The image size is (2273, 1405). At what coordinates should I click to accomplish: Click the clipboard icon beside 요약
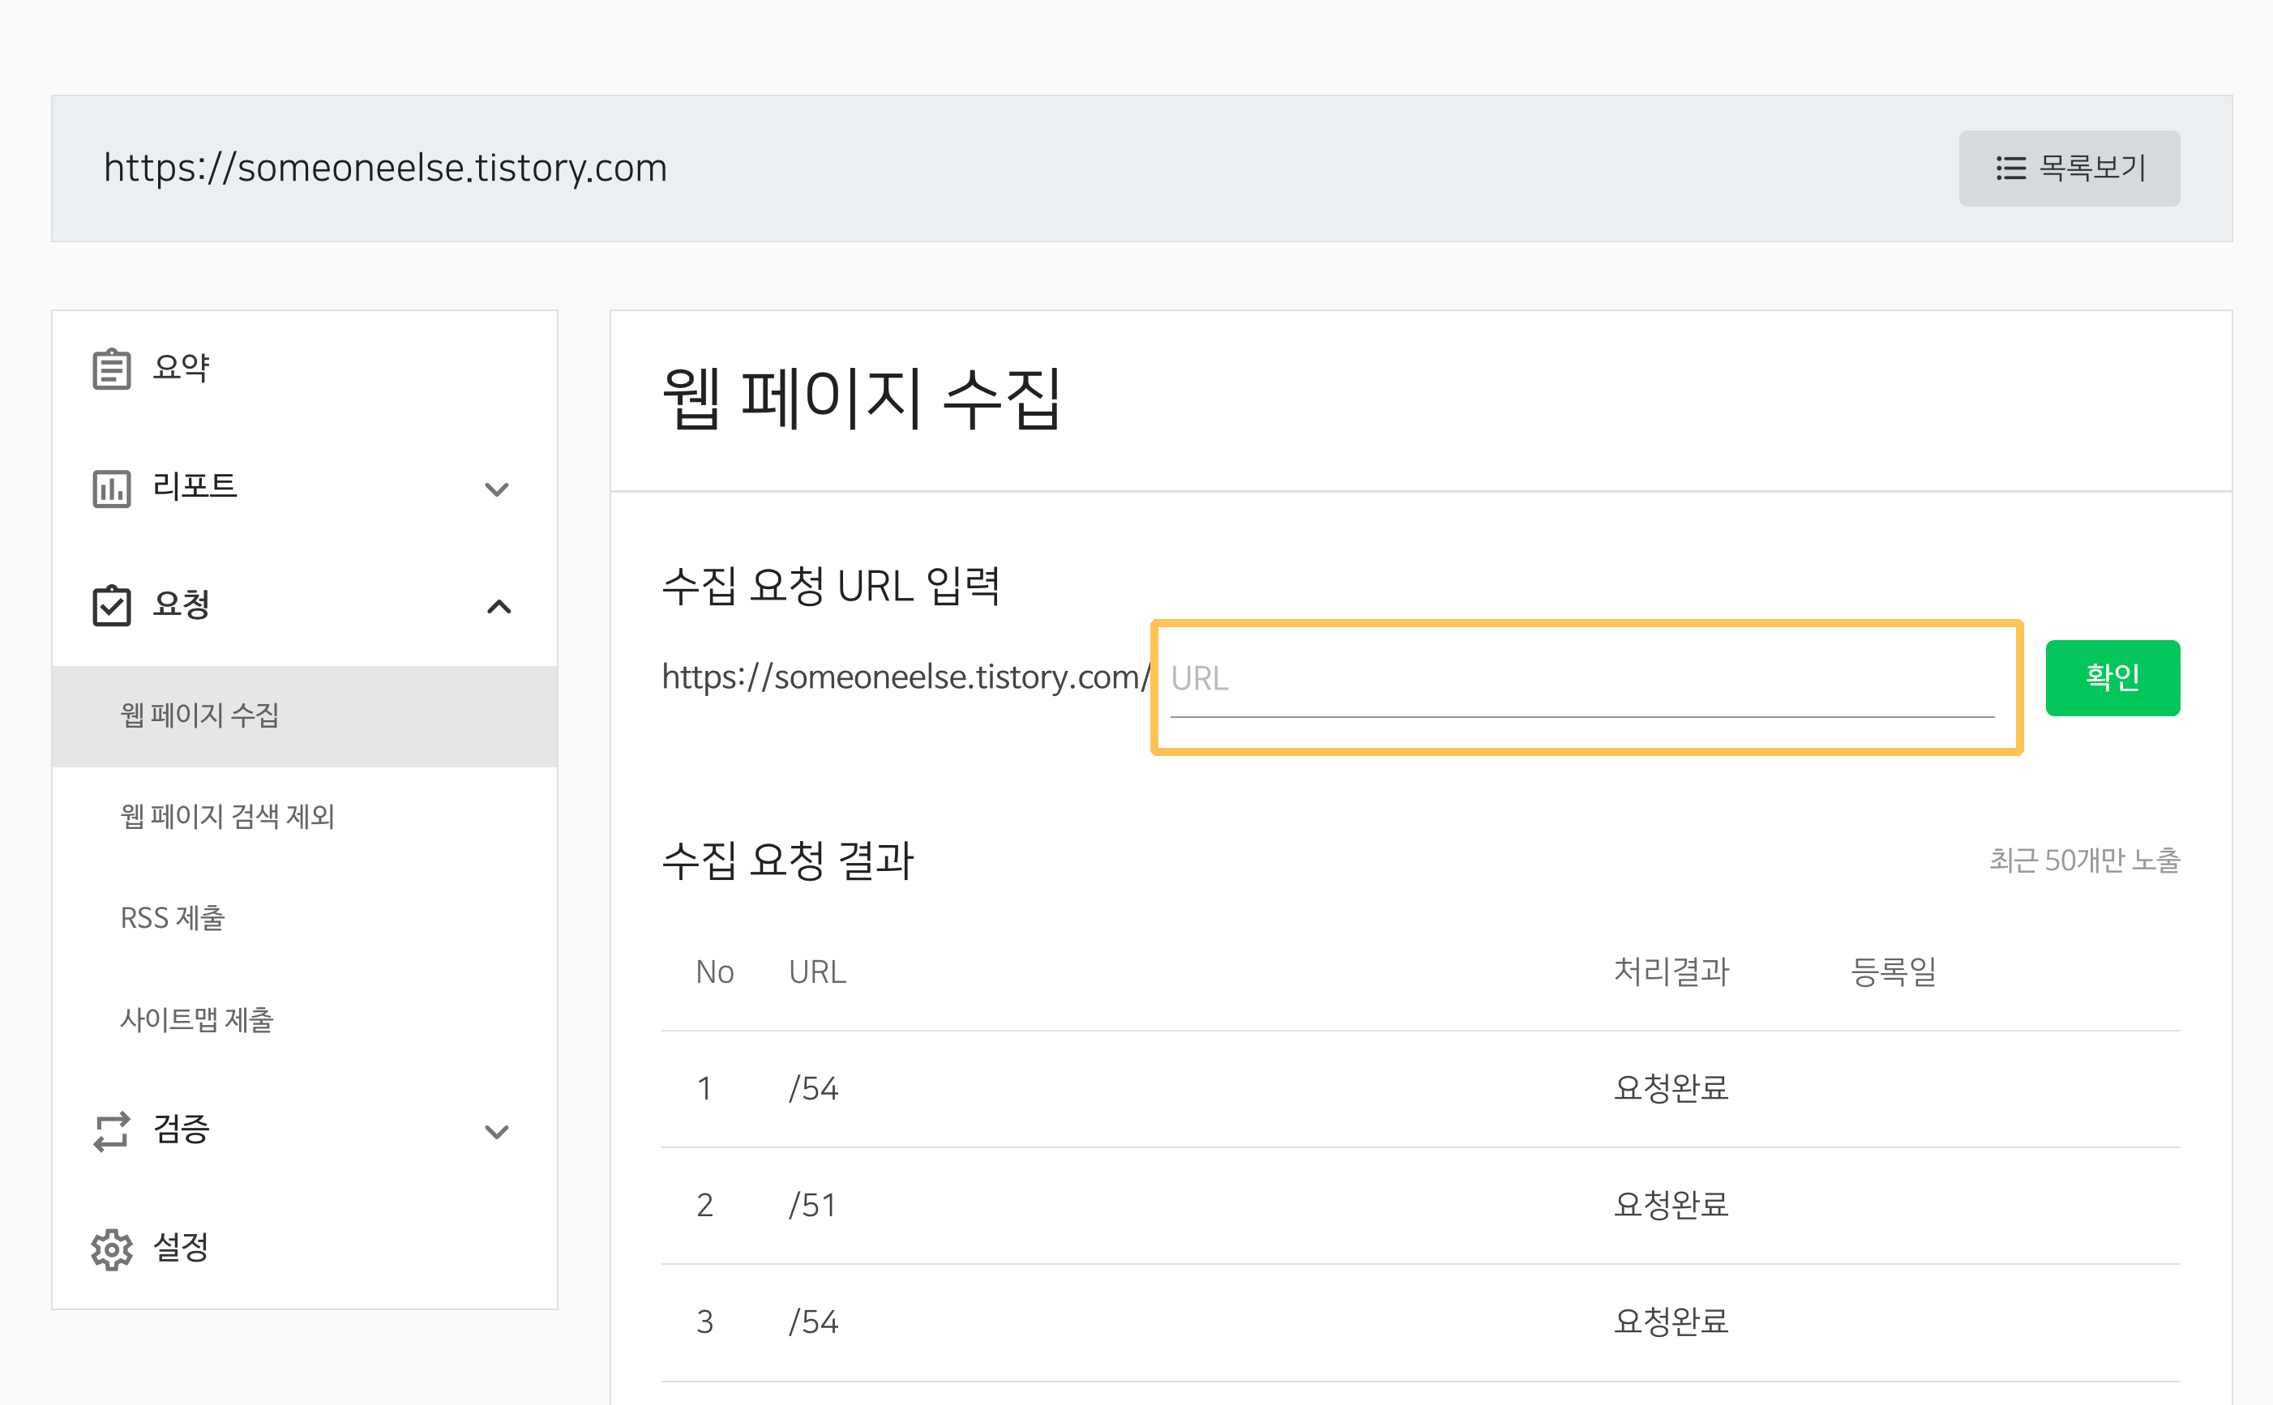[112, 369]
